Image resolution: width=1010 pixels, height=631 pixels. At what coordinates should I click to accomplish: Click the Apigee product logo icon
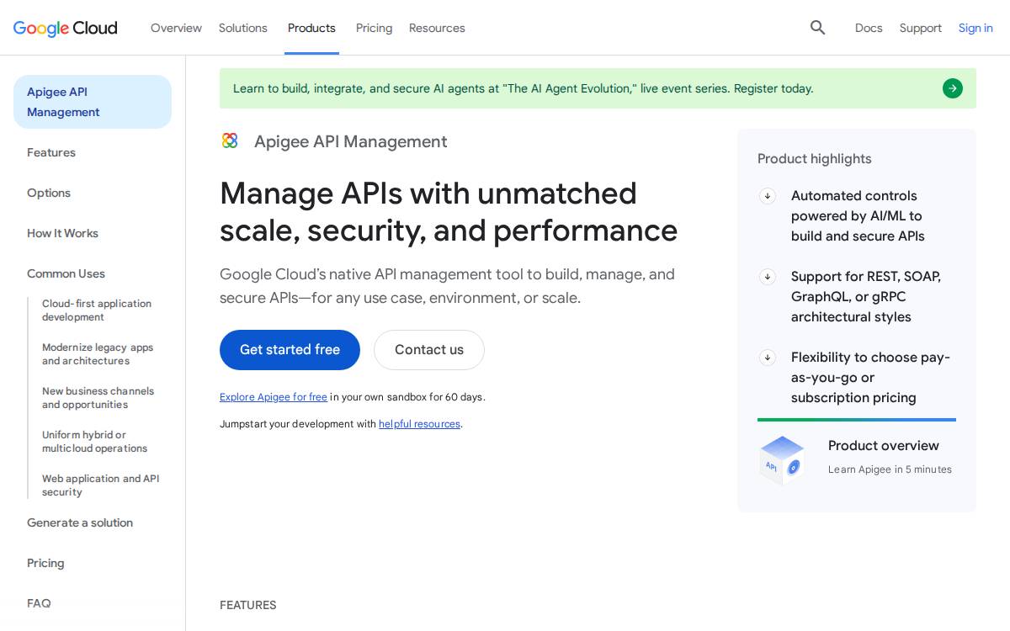point(230,141)
